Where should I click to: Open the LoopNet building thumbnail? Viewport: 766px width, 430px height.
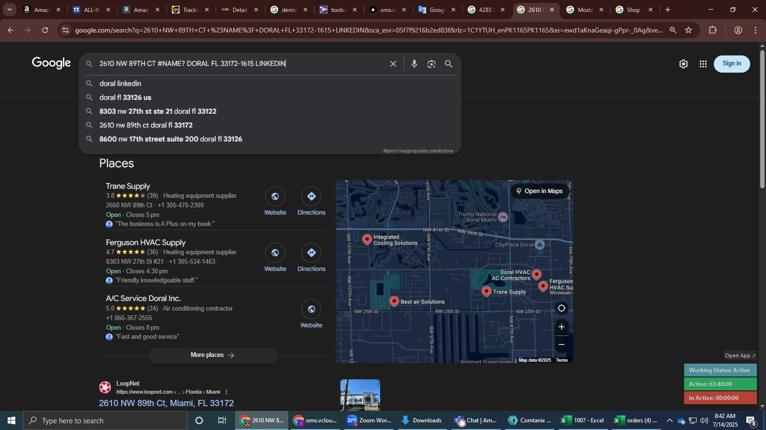pyautogui.click(x=360, y=395)
